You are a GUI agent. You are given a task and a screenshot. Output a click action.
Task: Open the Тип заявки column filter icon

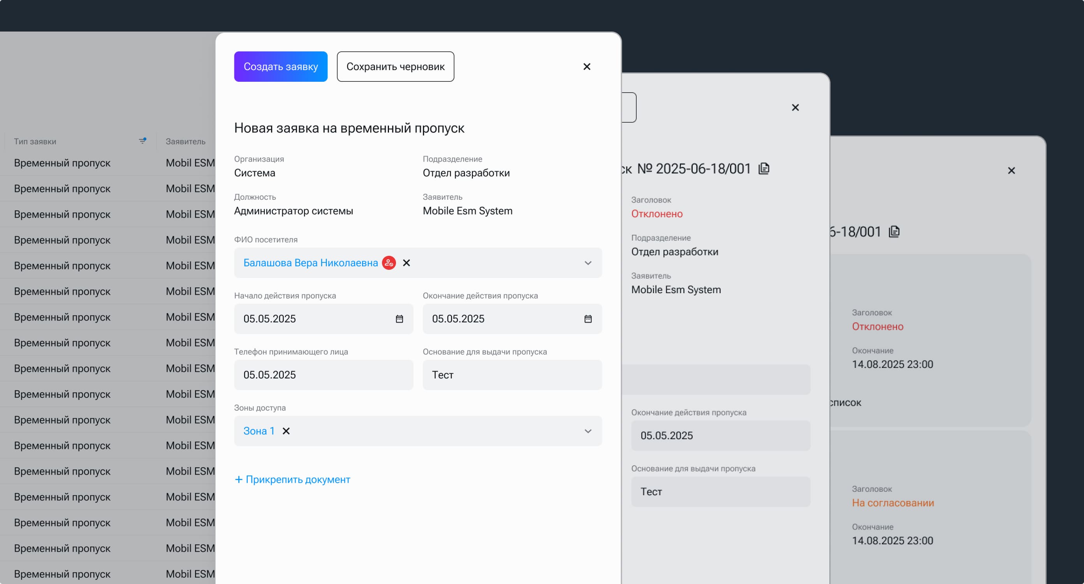pyautogui.click(x=143, y=141)
